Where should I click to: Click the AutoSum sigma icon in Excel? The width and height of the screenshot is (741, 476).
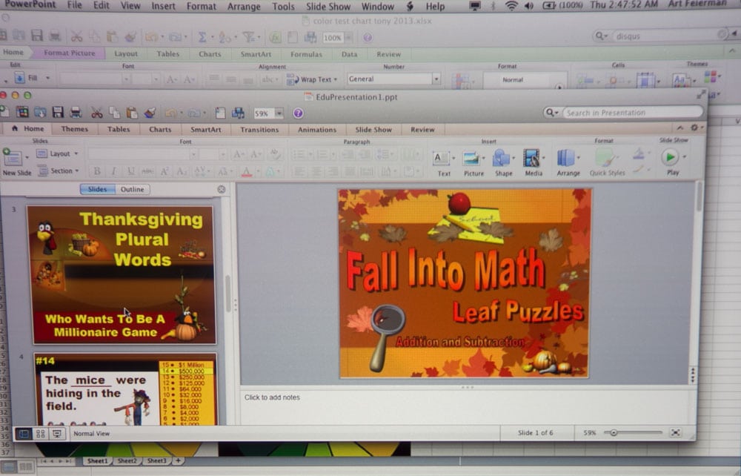point(202,37)
